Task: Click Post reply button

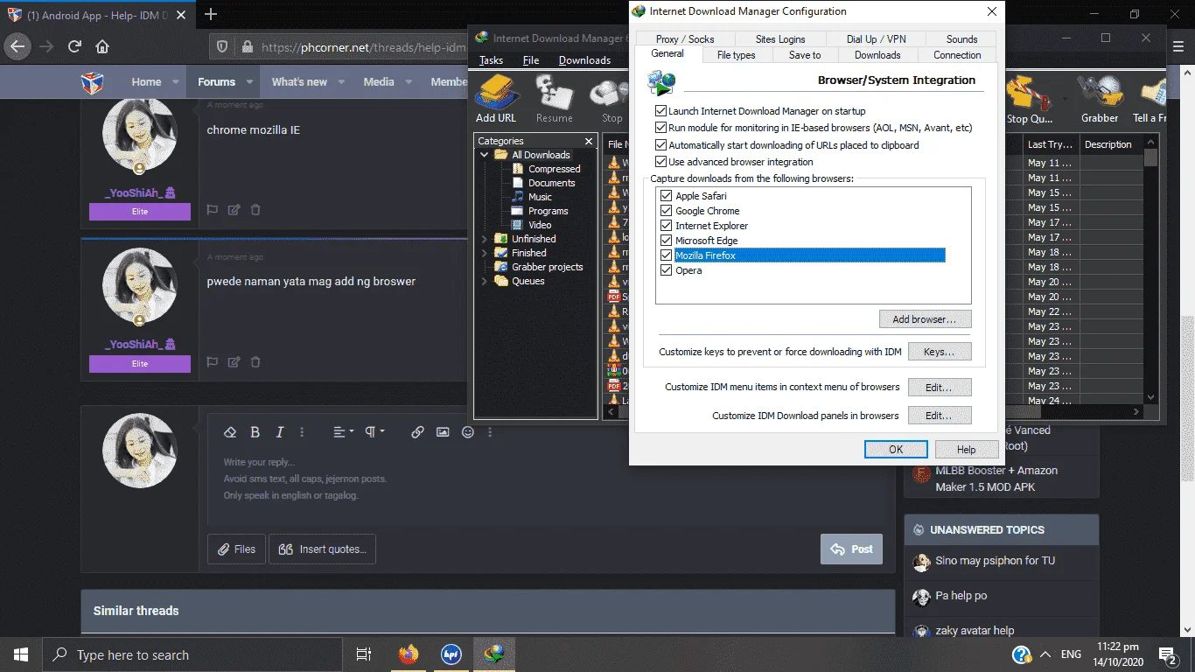Action: [851, 549]
